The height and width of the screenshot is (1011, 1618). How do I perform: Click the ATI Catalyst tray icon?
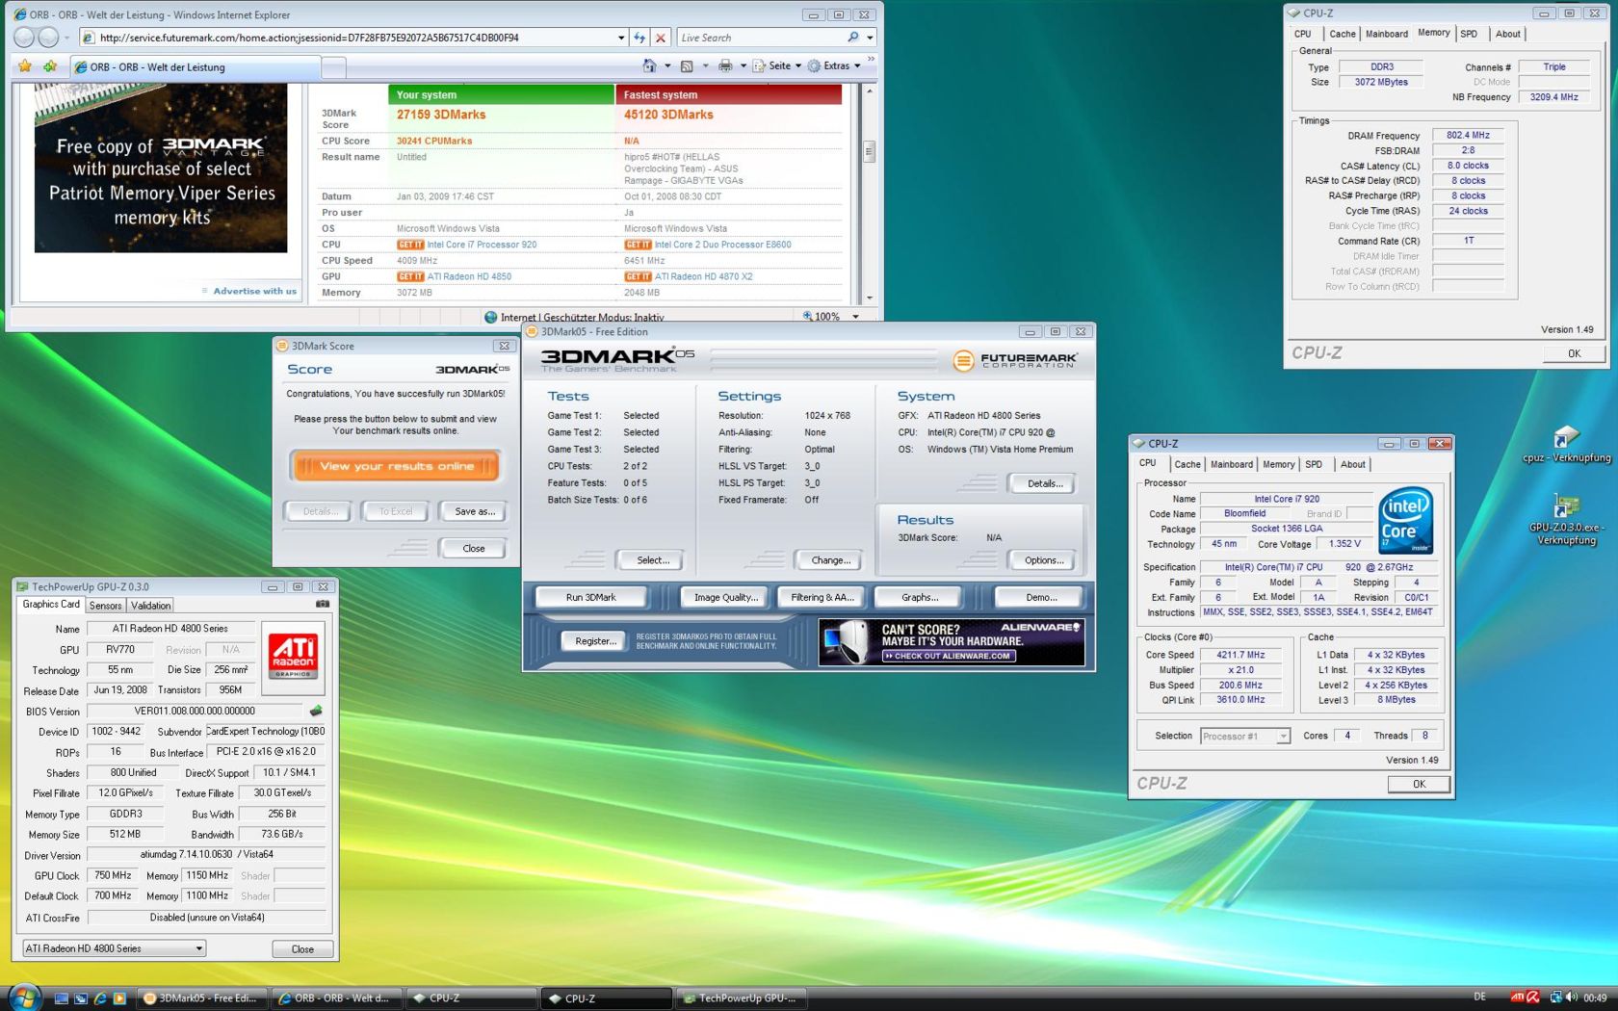(x=1517, y=998)
